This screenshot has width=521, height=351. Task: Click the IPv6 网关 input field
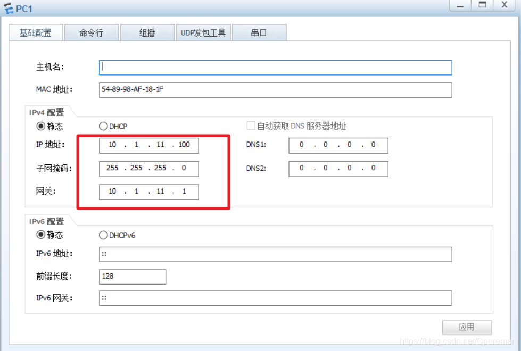coord(276,298)
